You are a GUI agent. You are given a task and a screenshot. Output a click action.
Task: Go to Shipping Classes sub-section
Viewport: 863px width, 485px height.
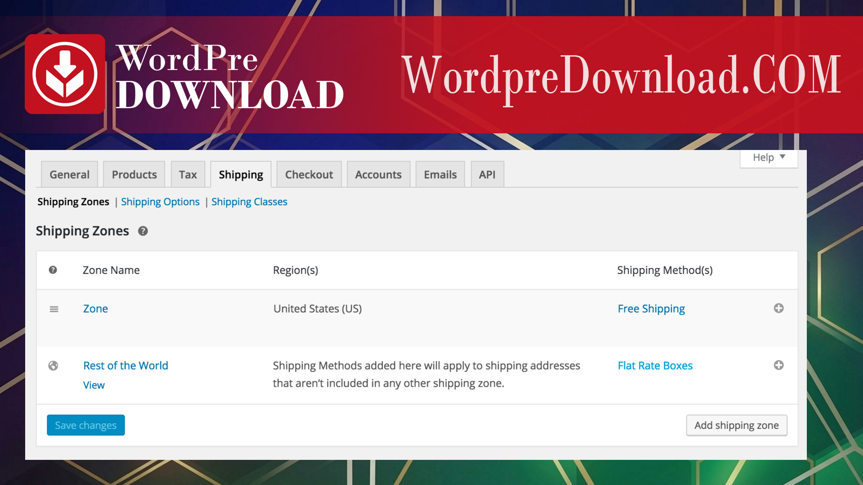click(249, 202)
